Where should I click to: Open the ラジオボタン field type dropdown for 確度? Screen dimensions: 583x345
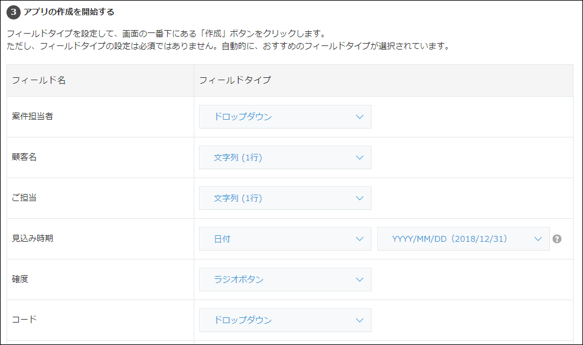coord(285,280)
